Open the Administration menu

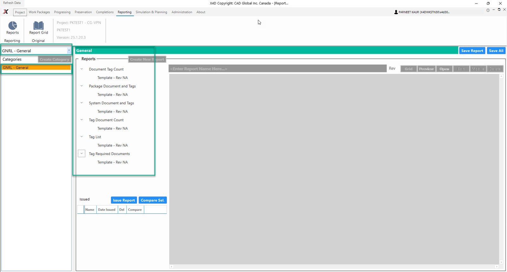tap(182, 12)
